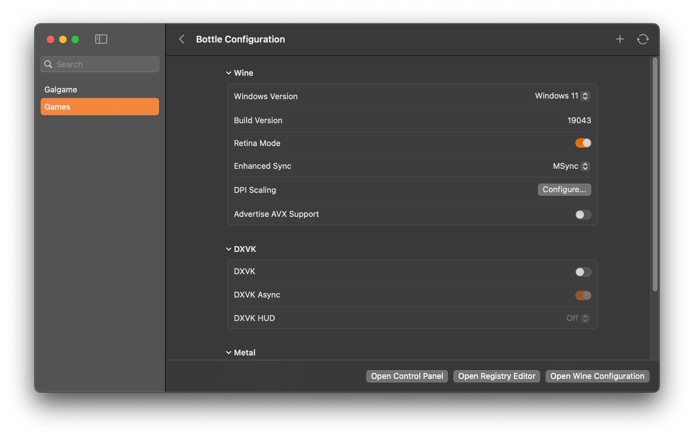
Task: Disable the Retina Mode switch
Action: [x=583, y=143]
